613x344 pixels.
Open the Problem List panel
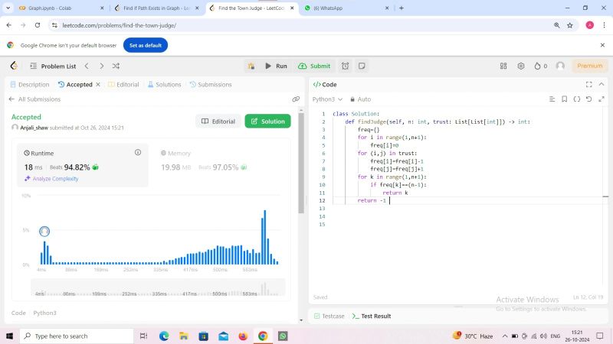[53, 66]
